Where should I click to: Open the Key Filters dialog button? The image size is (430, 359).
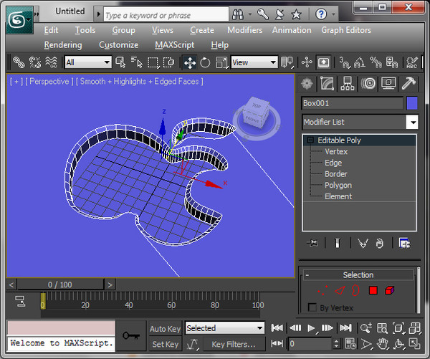pos(234,344)
